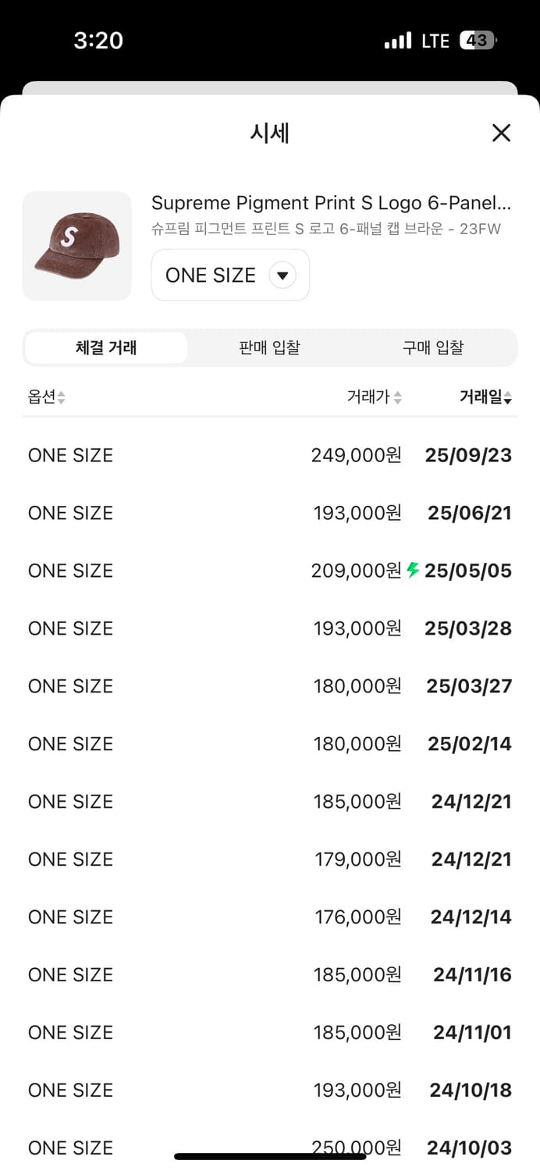Tap the 3:20 clock in the status bar
This screenshot has height=1171, width=540.
pyautogui.click(x=98, y=40)
